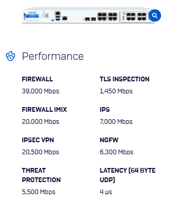
Task: Click the blue magnifier zoom icon
Action: click(155, 16)
